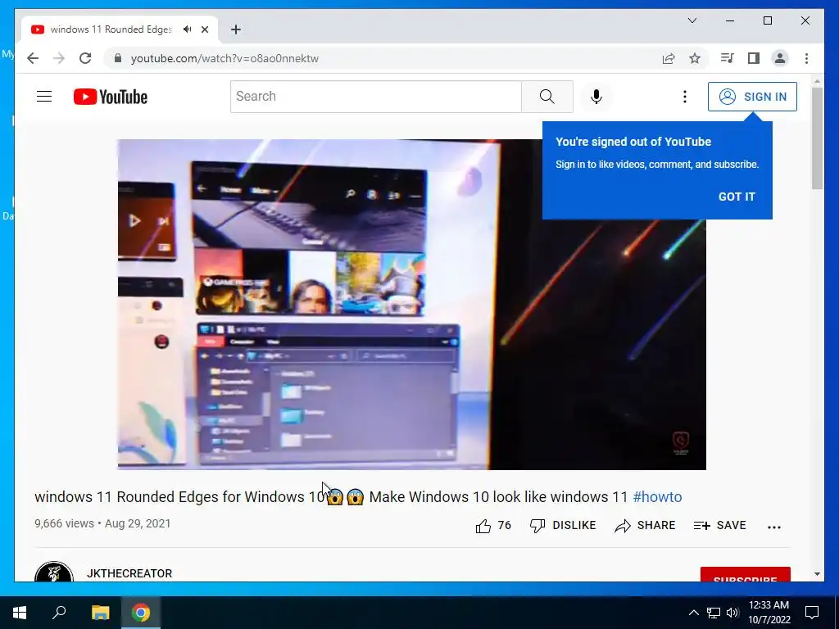Open network icon in system tray
Screen dimensions: 839x629
coord(714,613)
